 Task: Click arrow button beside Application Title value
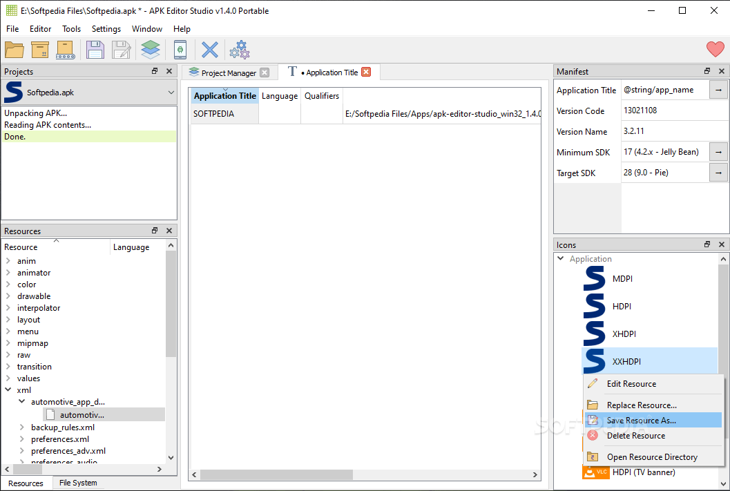[x=718, y=90]
